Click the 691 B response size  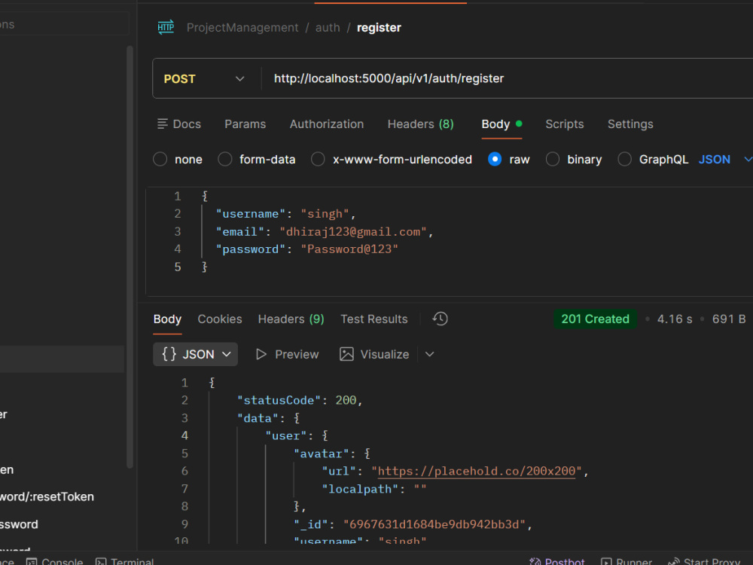(x=728, y=319)
